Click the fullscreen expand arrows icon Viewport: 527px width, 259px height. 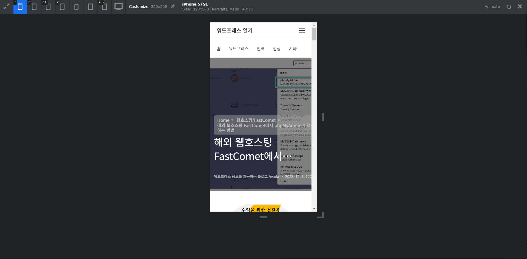point(6,7)
